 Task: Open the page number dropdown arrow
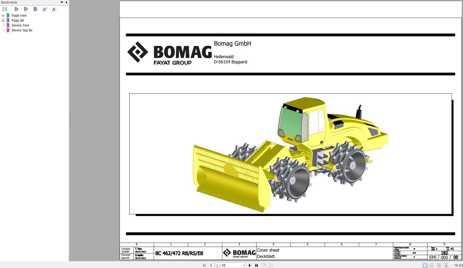244,265
